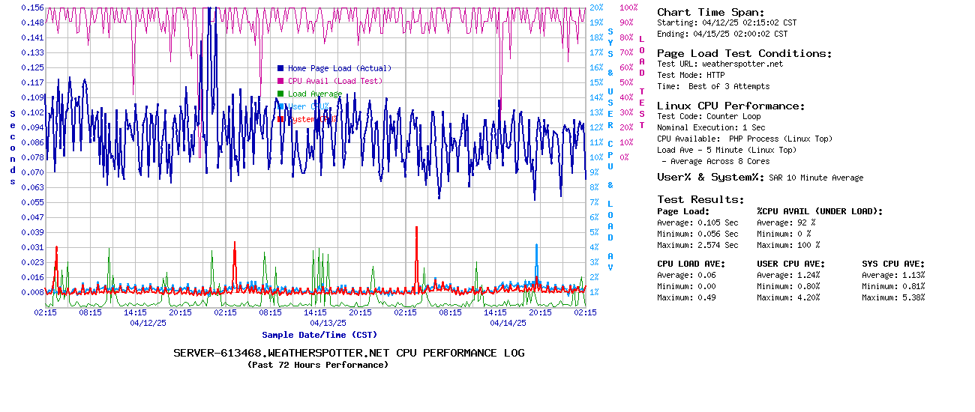
Task: Click the magenta CPU Avail legend swatch
Action: [280, 81]
